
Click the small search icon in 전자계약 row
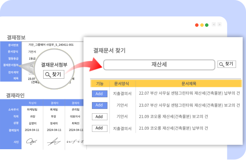(x=32, y=72)
